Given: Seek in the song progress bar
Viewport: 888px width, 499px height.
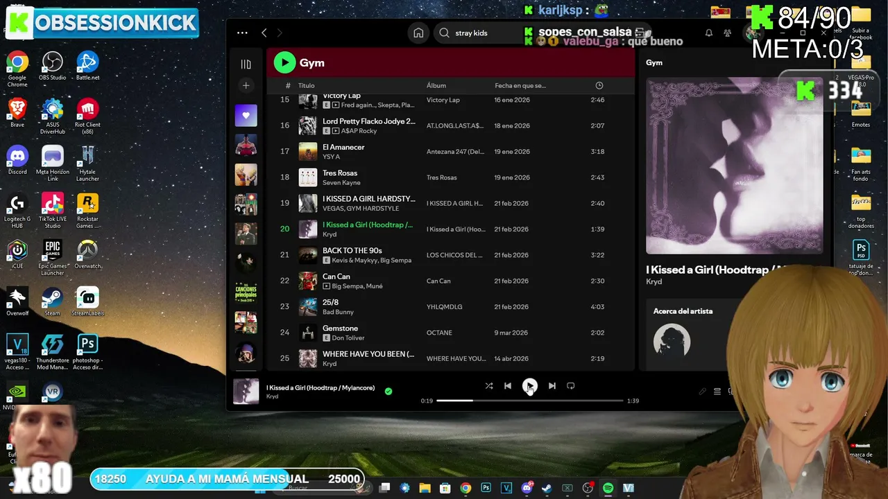Looking at the screenshot, I should tap(529, 401).
